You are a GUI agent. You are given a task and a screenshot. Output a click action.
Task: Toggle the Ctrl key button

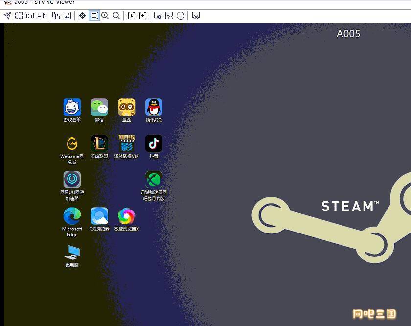[30, 16]
